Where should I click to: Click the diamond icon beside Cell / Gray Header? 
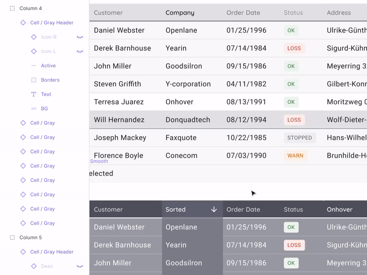pyautogui.click(x=22, y=22)
